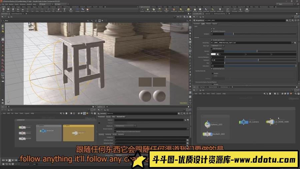
Task: Click the Stereo Camera shelf tool
Action: point(228,10)
